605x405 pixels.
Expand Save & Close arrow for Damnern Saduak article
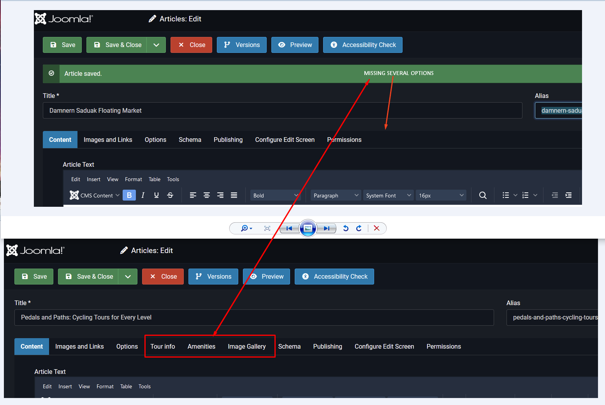click(x=156, y=45)
